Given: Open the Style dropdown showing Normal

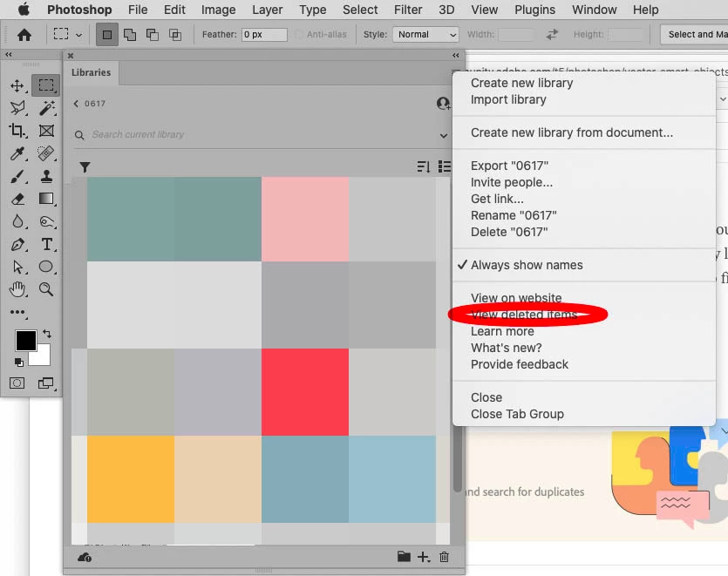Looking at the screenshot, I should point(425,34).
